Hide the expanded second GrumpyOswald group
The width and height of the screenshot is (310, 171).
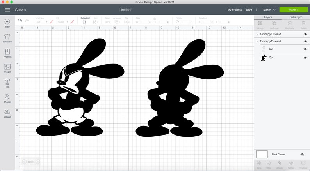pos(305,41)
